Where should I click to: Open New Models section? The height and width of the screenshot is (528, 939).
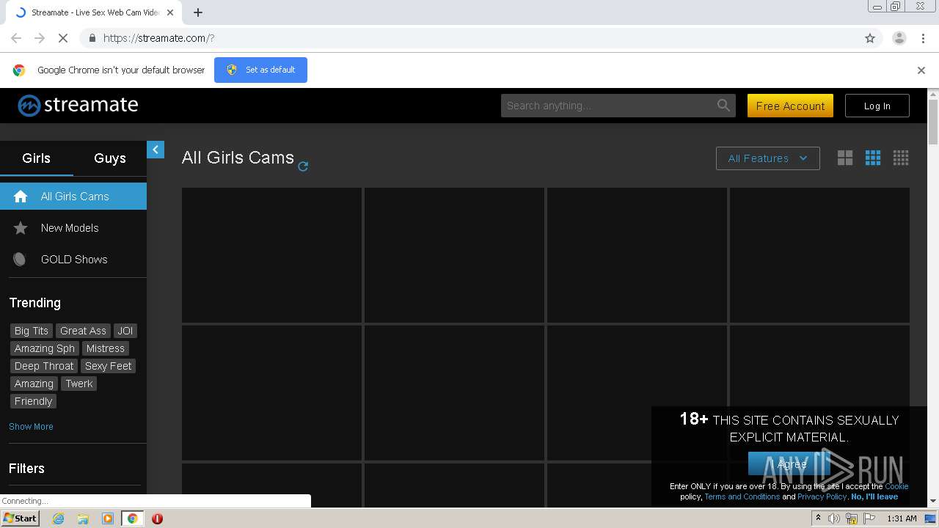[73, 228]
